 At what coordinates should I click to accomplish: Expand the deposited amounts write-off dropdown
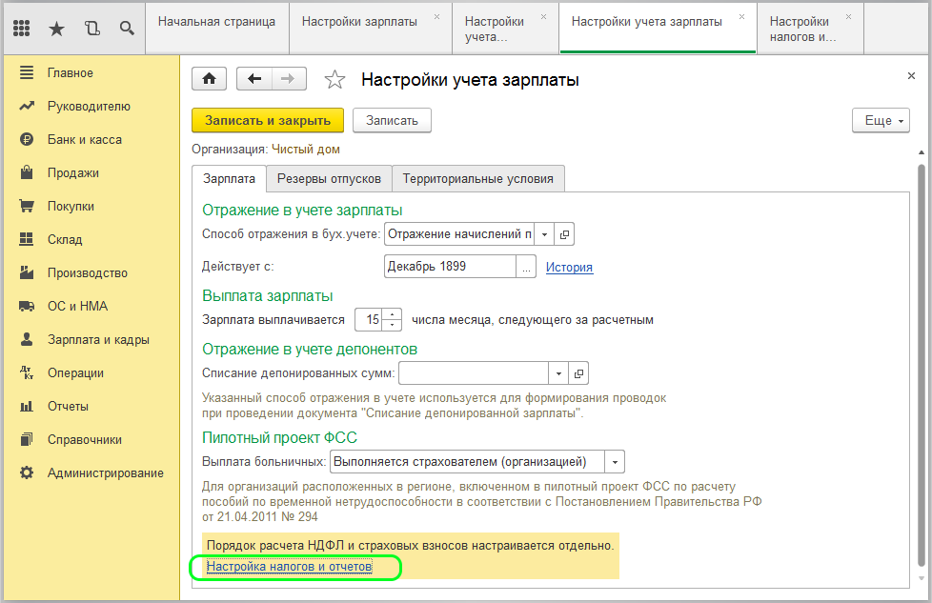559,372
